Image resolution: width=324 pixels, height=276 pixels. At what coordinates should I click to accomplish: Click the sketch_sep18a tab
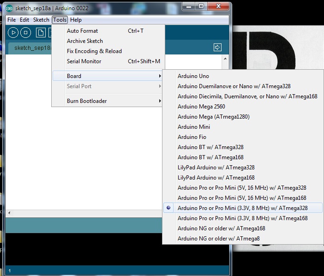tap(30, 48)
